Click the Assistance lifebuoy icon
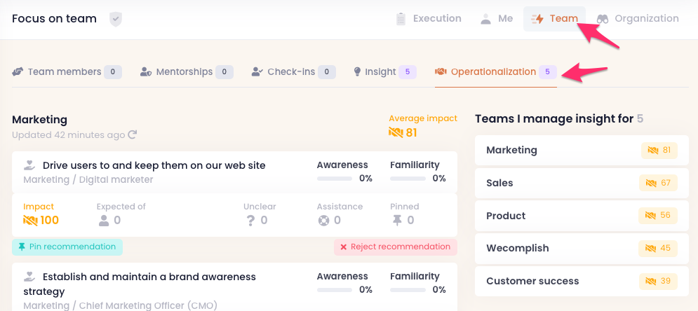 coord(323,221)
